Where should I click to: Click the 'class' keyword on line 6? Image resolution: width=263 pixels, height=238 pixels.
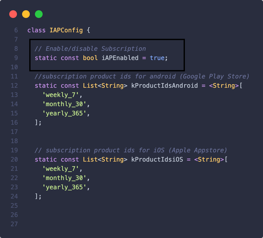pos(36,30)
